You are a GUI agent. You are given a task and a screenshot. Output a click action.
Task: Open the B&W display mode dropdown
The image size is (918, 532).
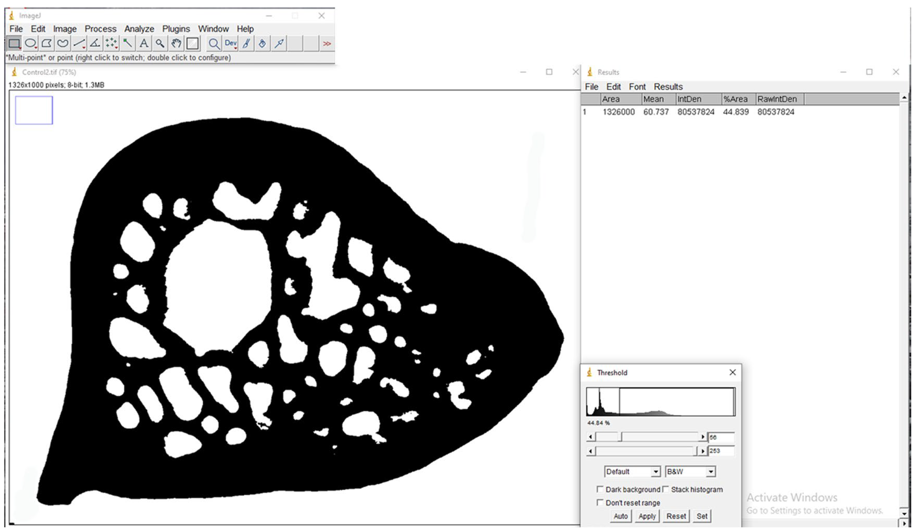[690, 472]
